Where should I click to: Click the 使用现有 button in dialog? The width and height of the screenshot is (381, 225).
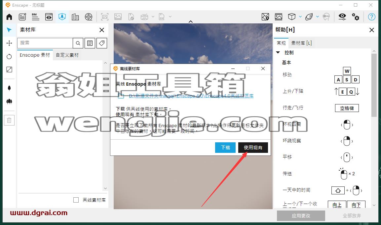[x=253, y=148]
